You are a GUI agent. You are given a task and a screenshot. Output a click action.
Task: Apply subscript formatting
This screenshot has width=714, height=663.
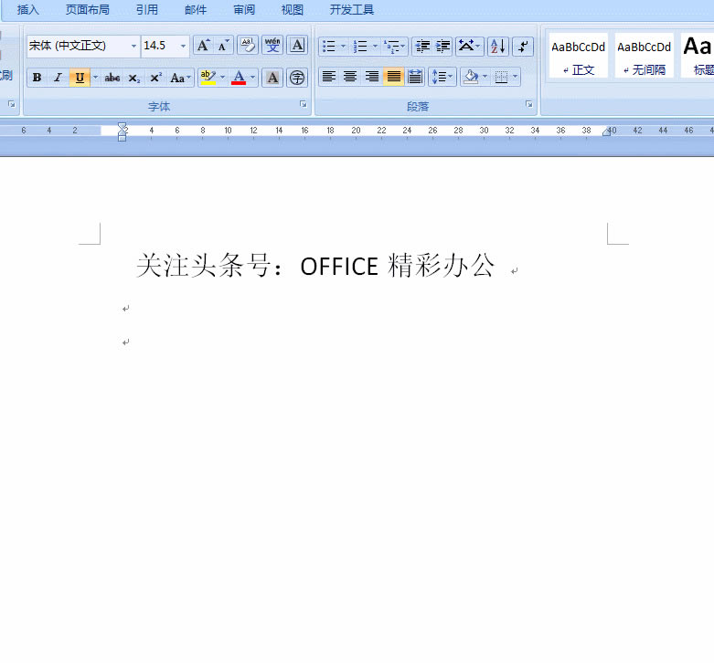pyautogui.click(x=133, y=78)
